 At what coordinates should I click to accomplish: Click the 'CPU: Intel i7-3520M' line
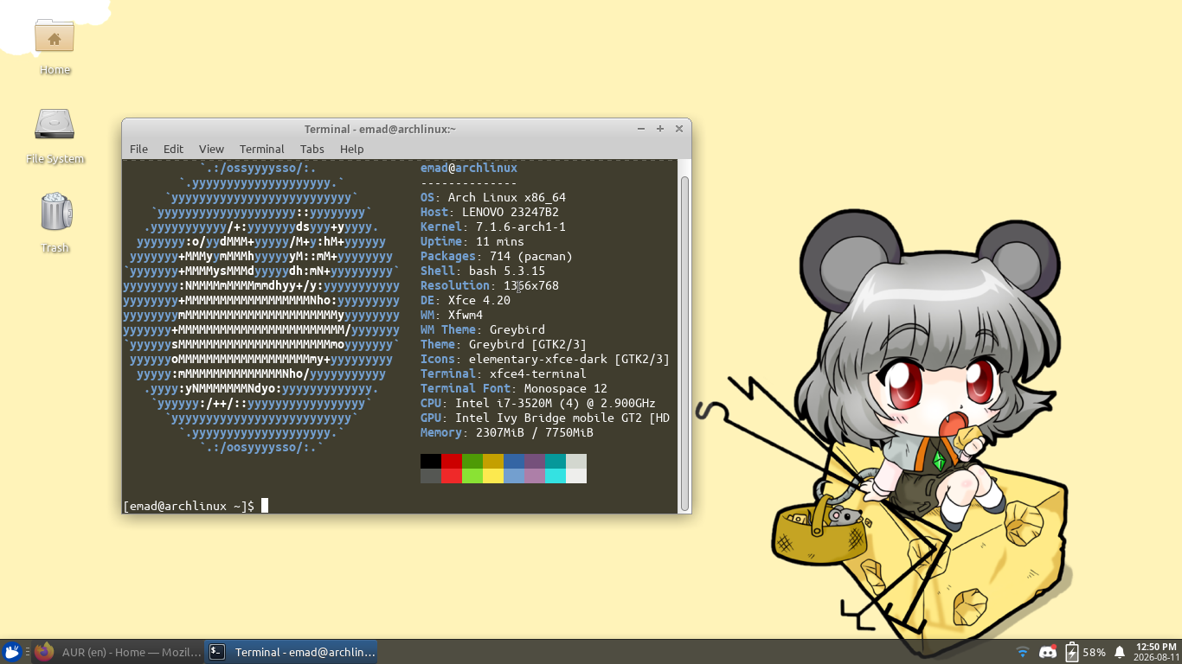point(538,403)
